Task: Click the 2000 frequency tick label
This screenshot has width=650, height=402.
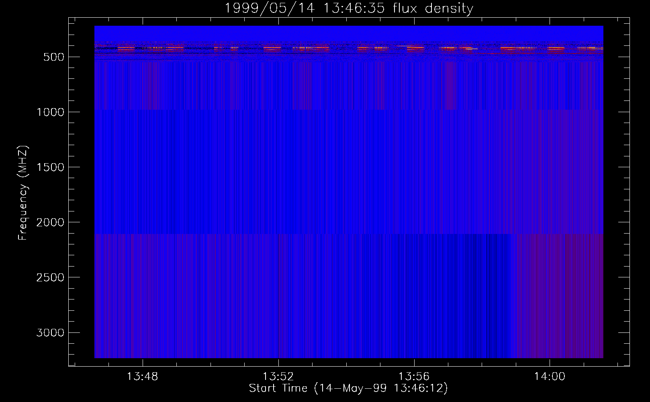Action: coord(50,222)
